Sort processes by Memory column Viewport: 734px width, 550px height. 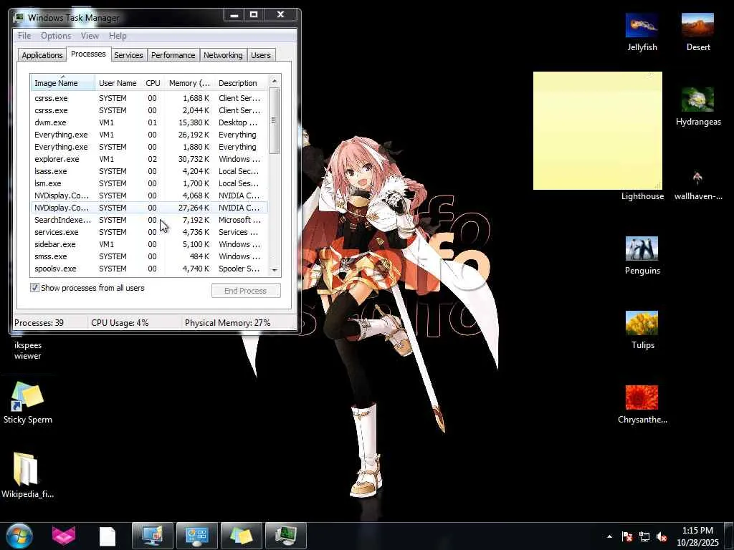pyautogui.click(x=189, y=83)
